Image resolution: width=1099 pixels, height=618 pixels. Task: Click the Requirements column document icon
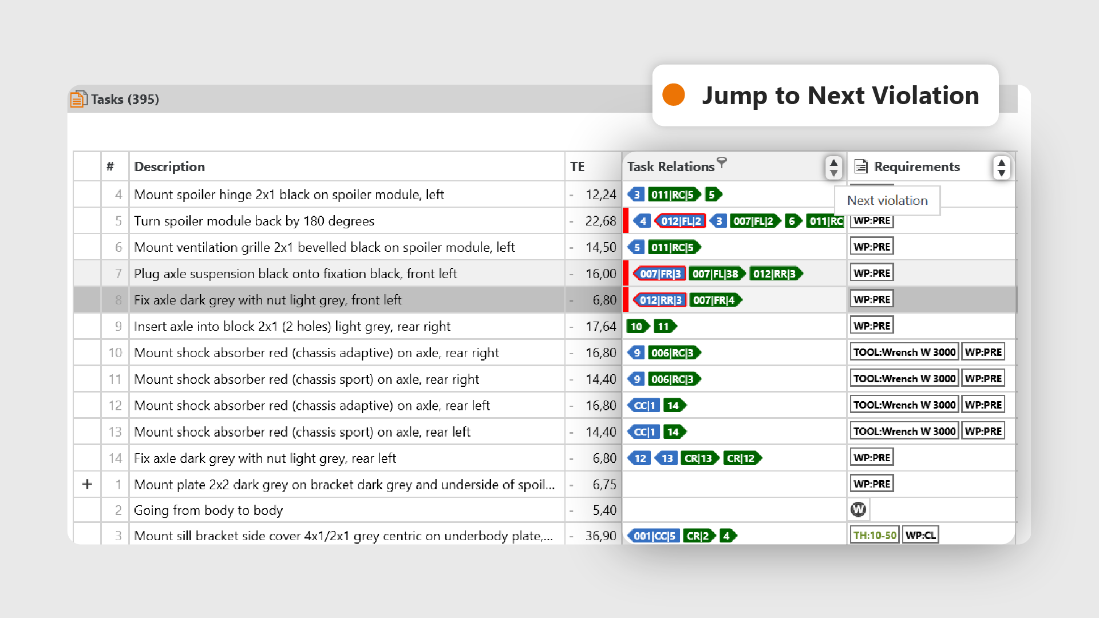tap(860, 167)
